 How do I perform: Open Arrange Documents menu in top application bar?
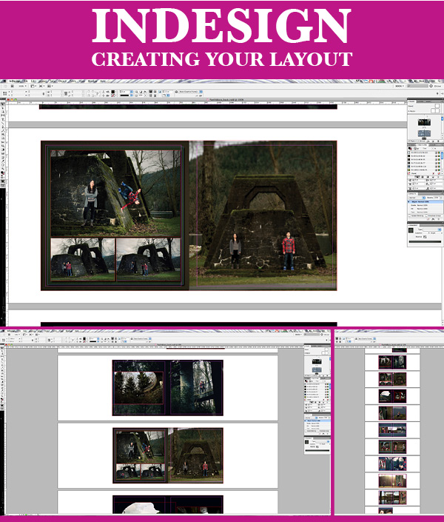point(50,86)
